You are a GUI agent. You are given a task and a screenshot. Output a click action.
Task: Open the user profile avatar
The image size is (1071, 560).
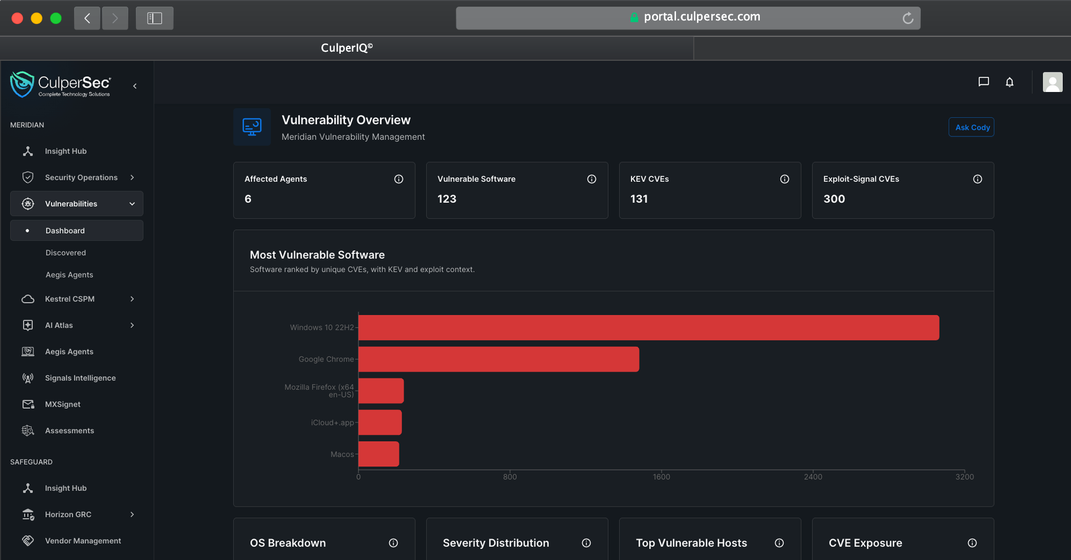[x=1053, y=82]
